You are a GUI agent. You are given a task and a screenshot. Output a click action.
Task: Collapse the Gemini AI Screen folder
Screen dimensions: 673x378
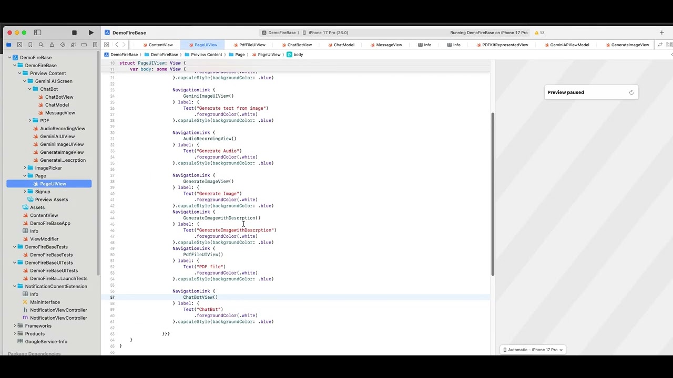coord(25,81)
